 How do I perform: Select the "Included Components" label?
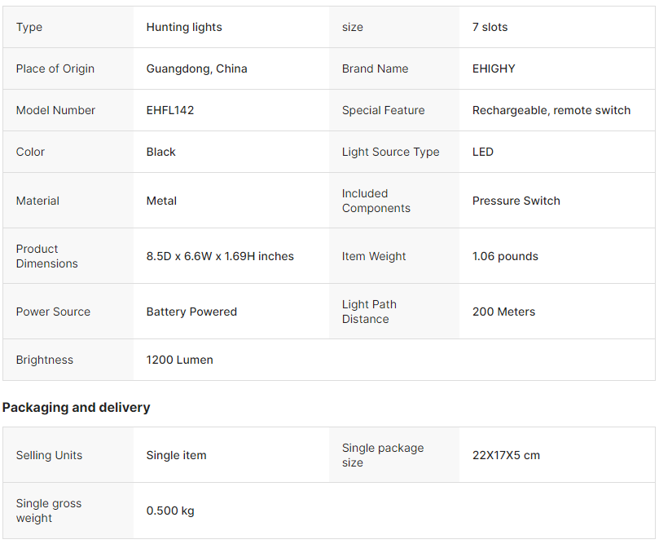(376, 201)
